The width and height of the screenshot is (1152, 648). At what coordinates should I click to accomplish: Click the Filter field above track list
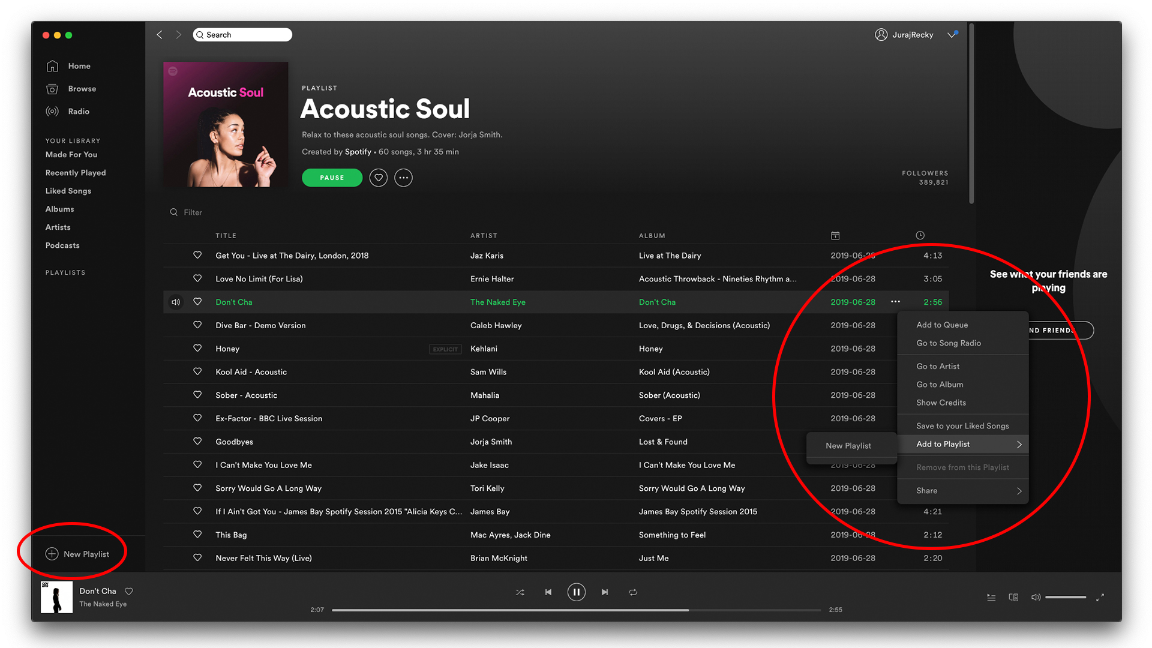click(193, 212)
